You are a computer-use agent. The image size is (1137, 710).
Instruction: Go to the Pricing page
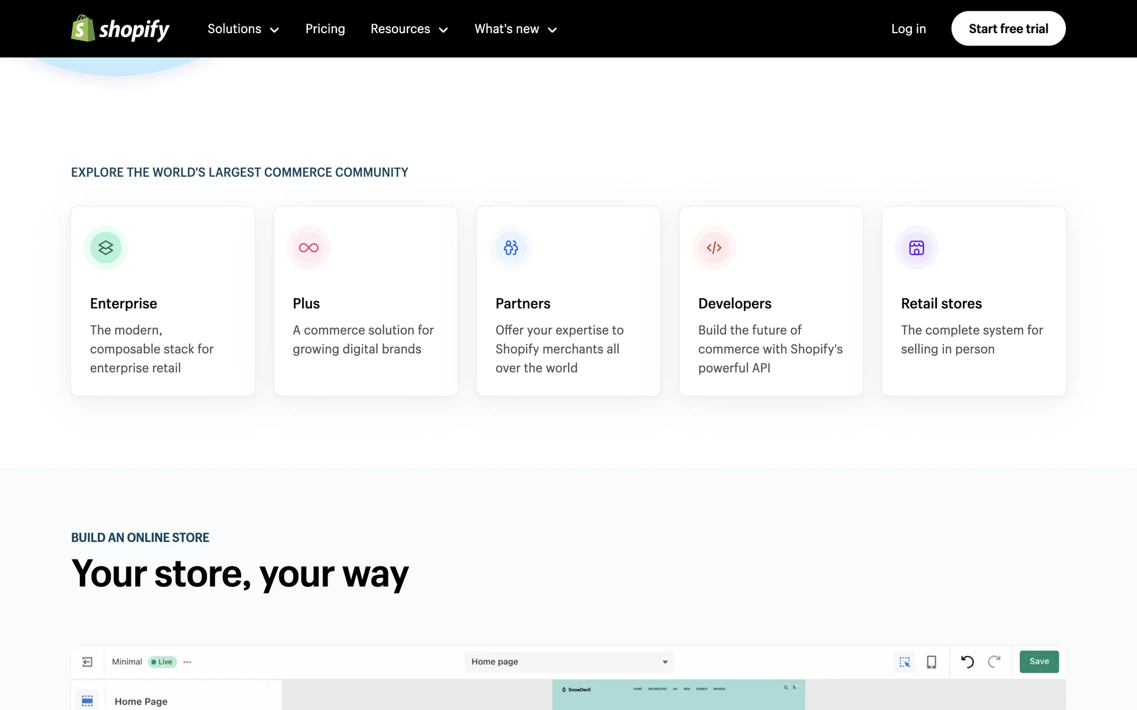(x=325, y=29)
